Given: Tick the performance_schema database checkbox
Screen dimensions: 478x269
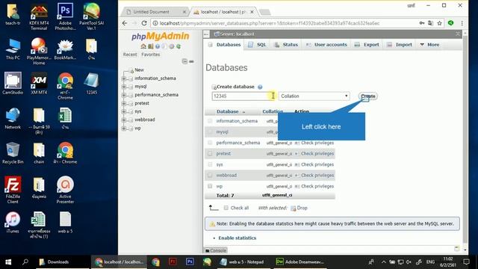Looking at the screenshot, I should tap(210, 143).
